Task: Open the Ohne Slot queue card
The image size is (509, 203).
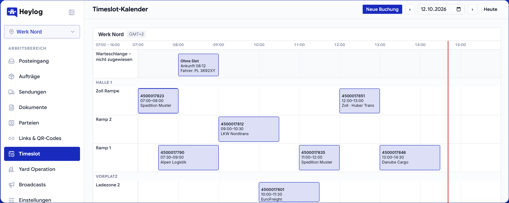Action: (199, 65)
